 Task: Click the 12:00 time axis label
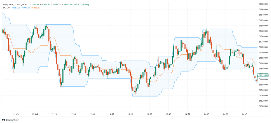(x=35, y=114)
